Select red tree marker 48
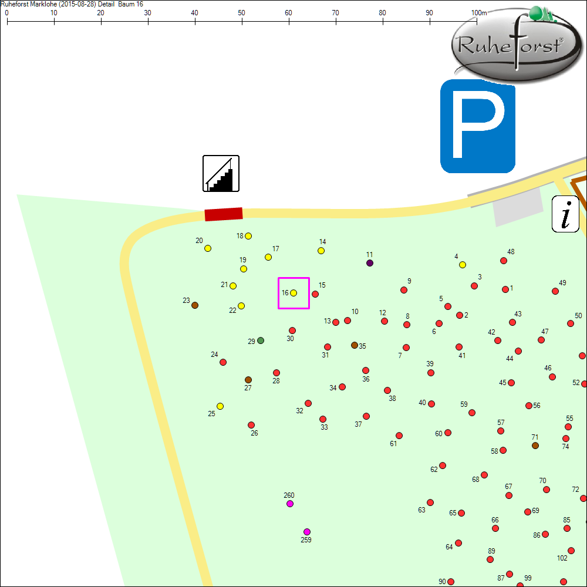 tap(504, 261)
